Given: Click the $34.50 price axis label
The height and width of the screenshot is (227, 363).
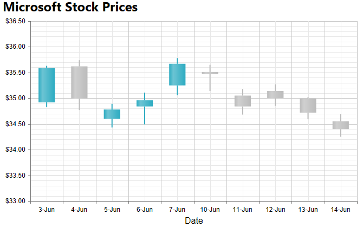Looking at the screenshot, I should pos(15,124).
